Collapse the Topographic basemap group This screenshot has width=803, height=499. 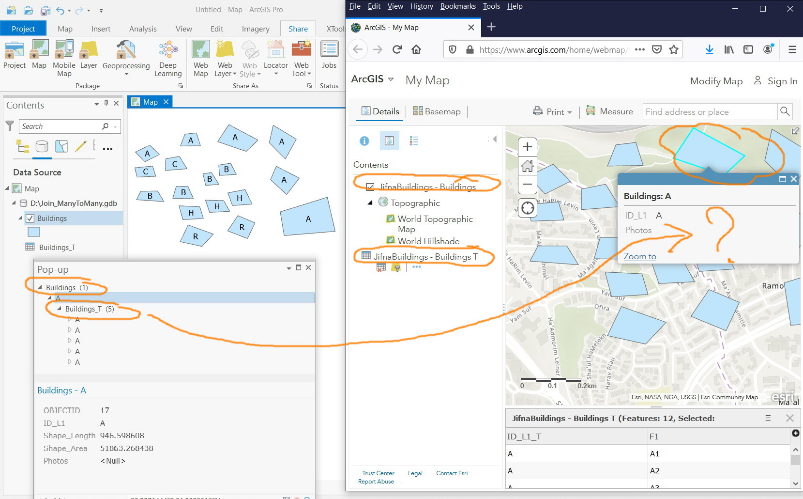pyautogui.click(x=370, y=203)
